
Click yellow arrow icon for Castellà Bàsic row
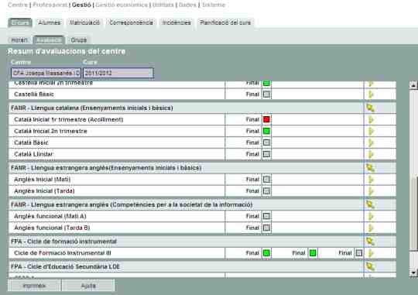coord(371,94)
